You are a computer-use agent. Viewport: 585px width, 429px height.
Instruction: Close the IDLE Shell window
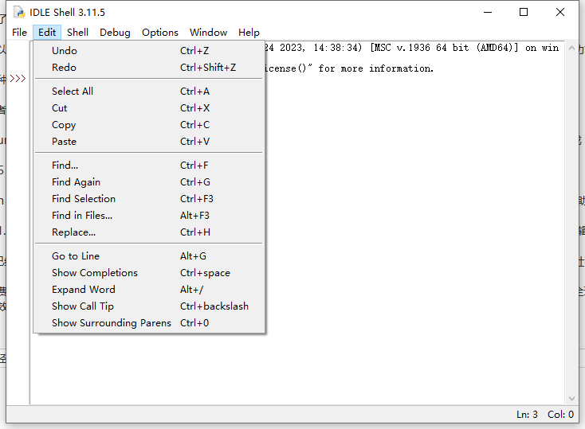pos(560,12)
